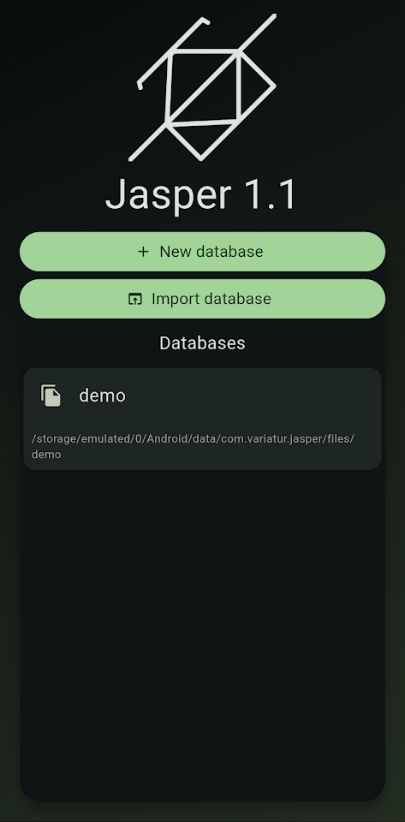Image resolution: width=405 pixels, height=822 pixels.
Task: Click the documents icon beside demo
Action: [x=51, y=396]
